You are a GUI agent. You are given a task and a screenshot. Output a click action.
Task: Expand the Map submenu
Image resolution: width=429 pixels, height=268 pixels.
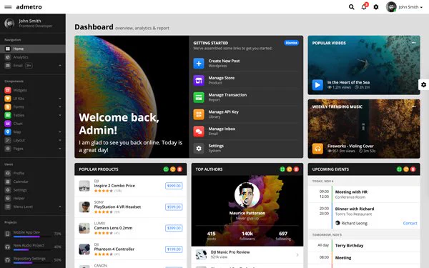pyautogui.click(x=60, y=131)
